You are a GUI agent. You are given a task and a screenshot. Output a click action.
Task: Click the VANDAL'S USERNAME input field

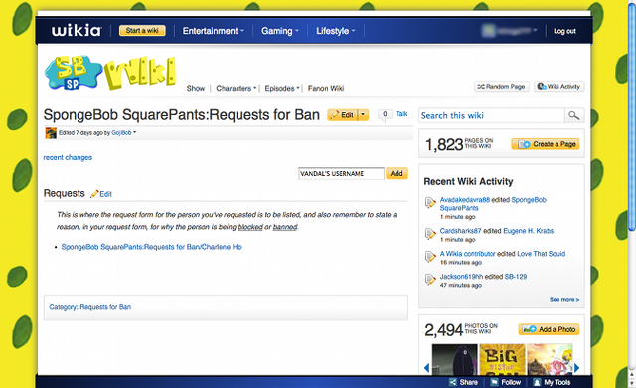(x=341, y=174)
